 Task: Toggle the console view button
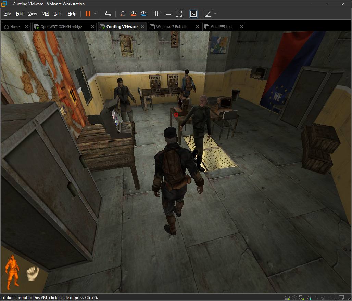point(193,14)
